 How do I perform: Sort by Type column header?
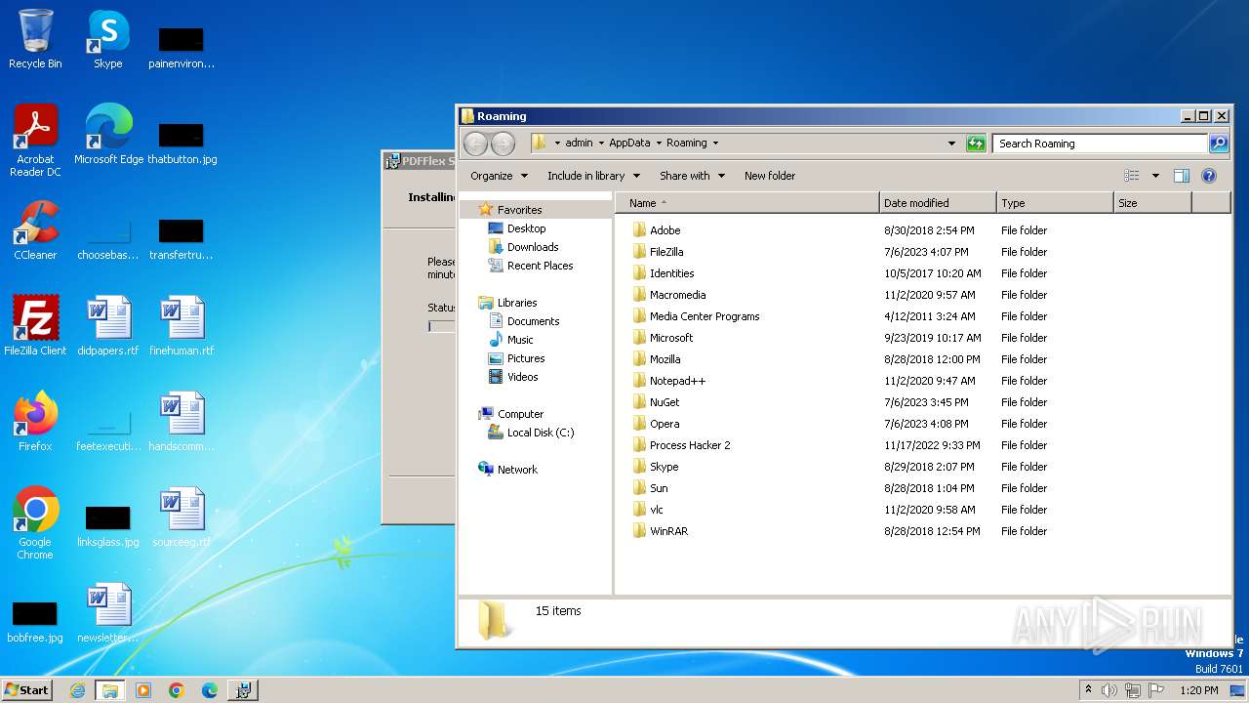(x=1055, y=203)
